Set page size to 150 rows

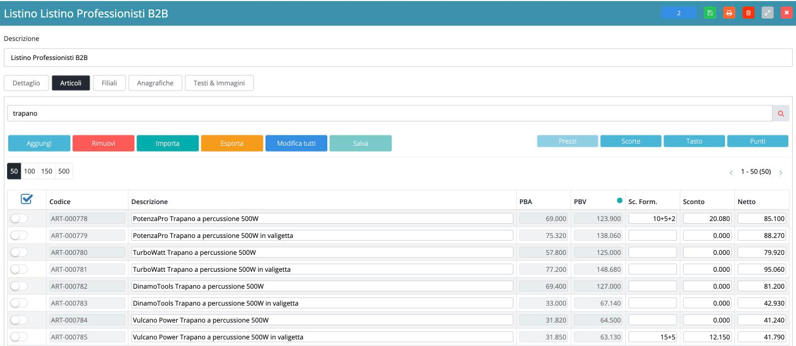tap(47, 171)
